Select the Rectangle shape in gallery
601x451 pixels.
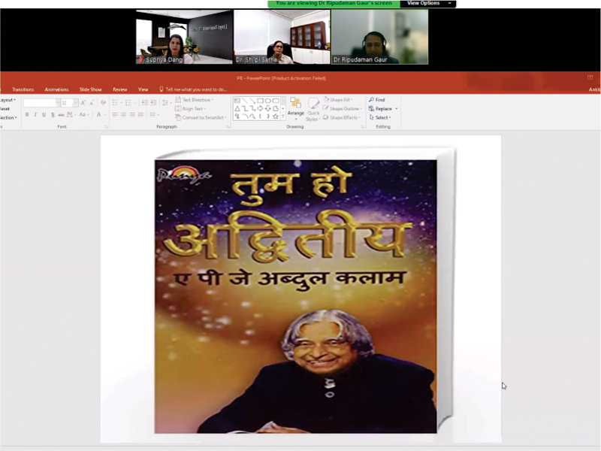[260, 101]
